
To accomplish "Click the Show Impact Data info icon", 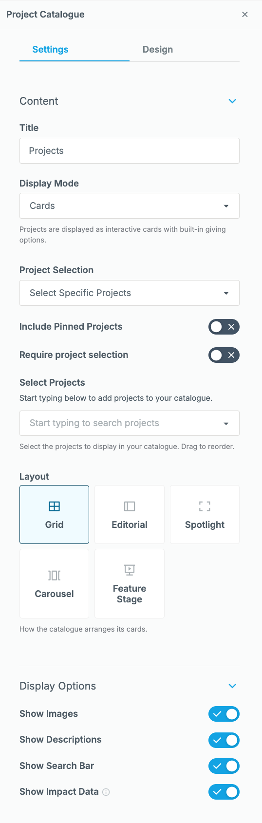I will click(106, 792).
